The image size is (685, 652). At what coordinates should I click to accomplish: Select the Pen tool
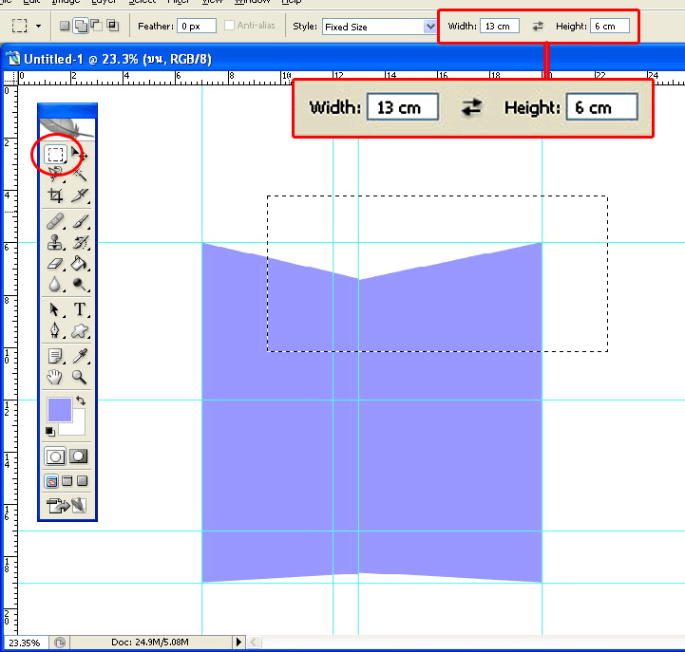pyautogui.click(x=55, y=330)
